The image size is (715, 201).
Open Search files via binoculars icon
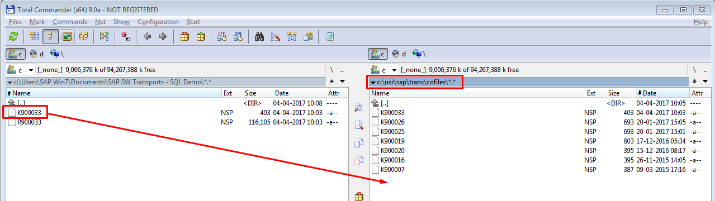259,36
